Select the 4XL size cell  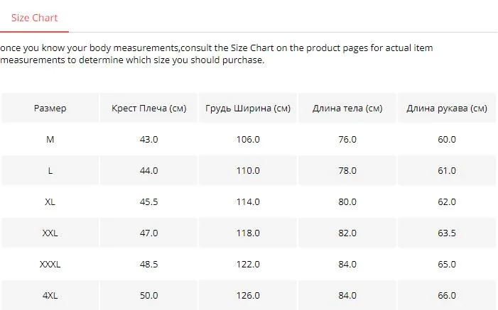(x=50, y=295)
